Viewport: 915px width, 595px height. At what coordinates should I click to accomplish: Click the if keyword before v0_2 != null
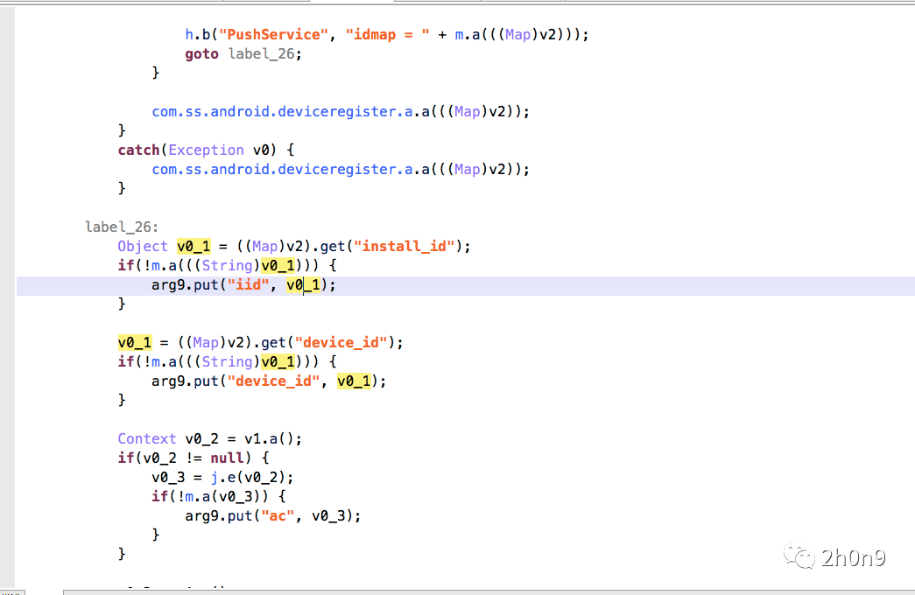126,458
